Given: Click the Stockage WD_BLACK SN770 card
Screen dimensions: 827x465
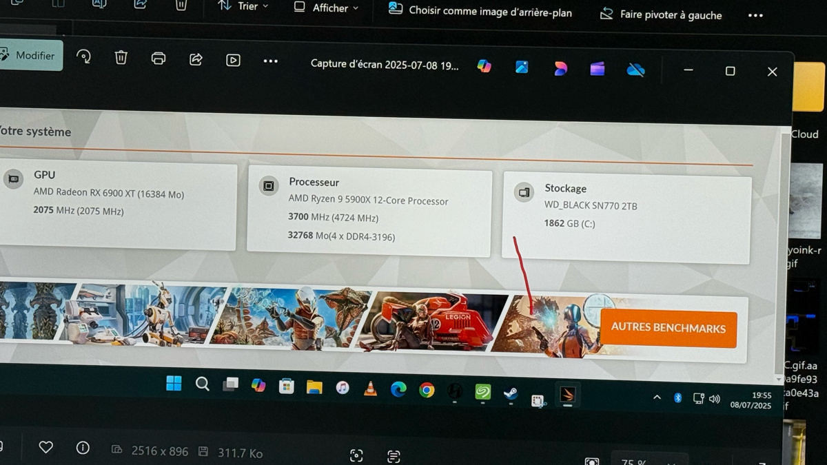Looking at the screenshot, I should pos(626,218).
